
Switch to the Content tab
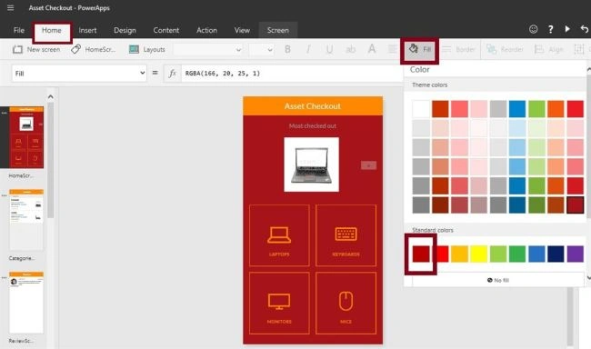[165, 30]
